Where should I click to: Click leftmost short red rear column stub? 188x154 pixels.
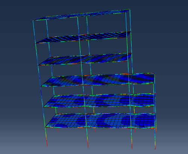58,130
